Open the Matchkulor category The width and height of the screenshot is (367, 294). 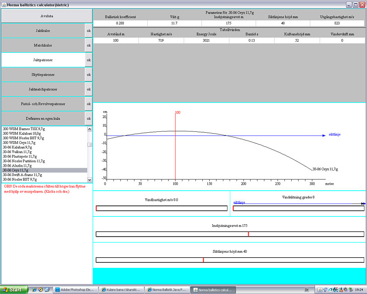click(43, 45)
